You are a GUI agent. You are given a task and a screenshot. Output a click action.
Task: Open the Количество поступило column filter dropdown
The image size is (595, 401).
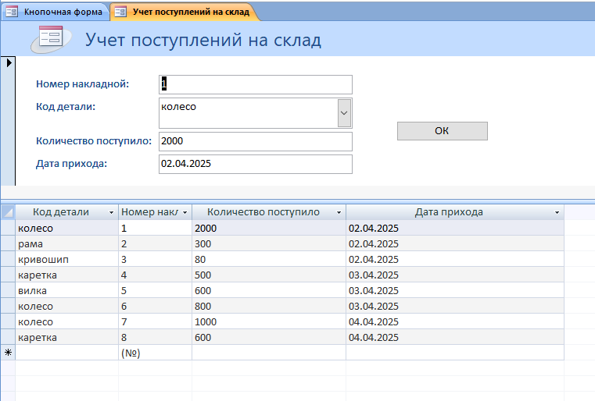tap(339, 212)
